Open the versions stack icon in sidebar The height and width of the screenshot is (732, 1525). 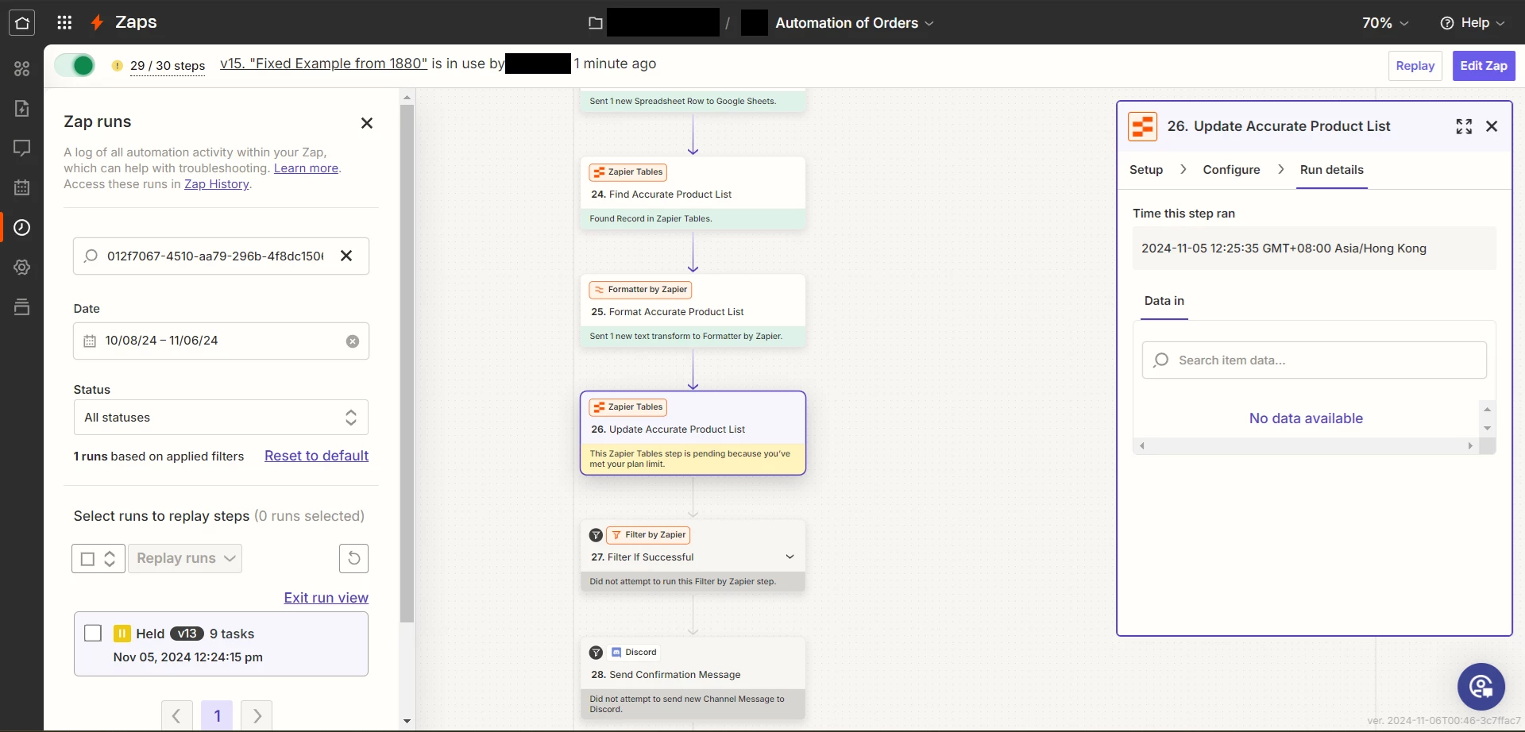(22, 307)
